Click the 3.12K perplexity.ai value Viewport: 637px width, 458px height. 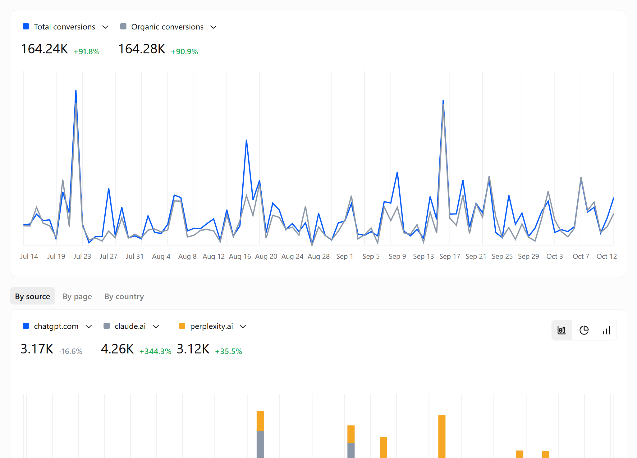pos(193,349)
